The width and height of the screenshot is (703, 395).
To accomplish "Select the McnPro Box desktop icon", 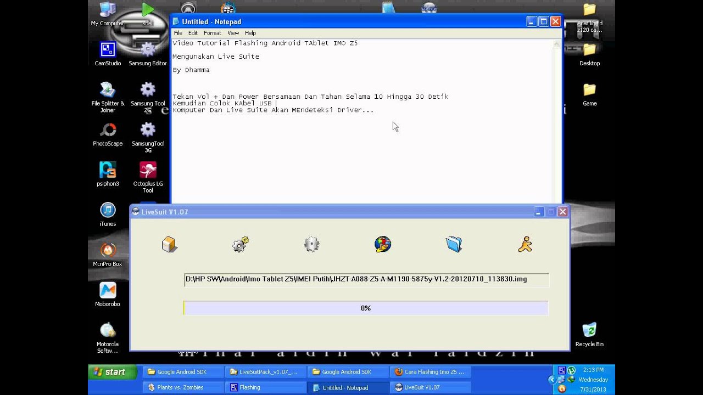I will tap(108, 255).
